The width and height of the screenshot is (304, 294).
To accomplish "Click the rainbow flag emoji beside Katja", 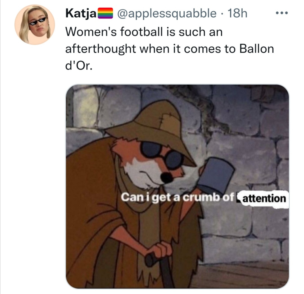I will [x=105, y=13].
